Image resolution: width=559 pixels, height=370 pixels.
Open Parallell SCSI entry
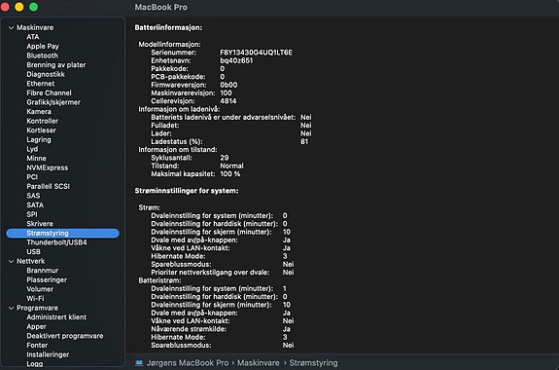[x=49, y=186]
